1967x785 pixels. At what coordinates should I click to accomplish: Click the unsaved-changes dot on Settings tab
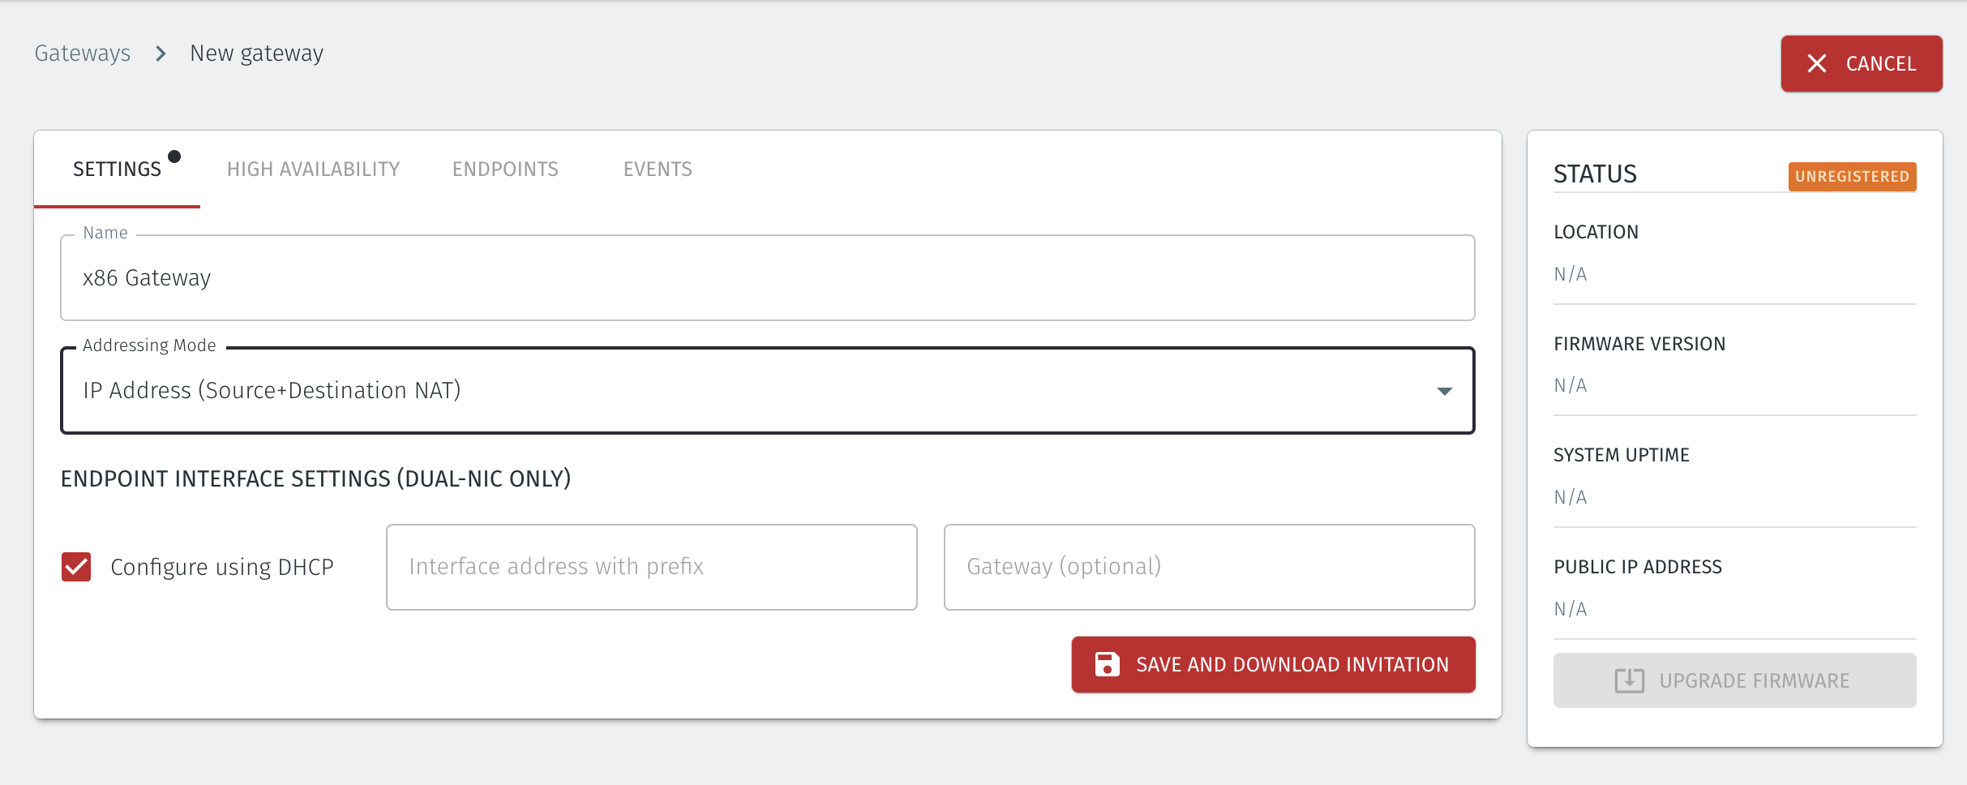point(174,157)
